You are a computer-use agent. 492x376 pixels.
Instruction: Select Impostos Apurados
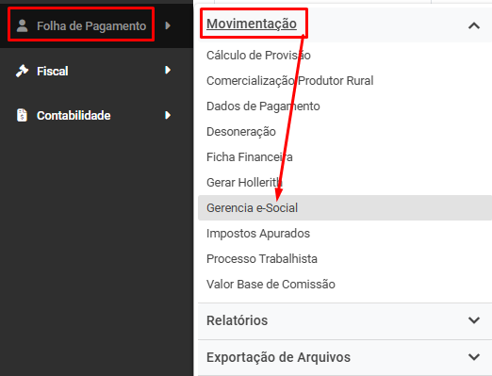(258, 234)
